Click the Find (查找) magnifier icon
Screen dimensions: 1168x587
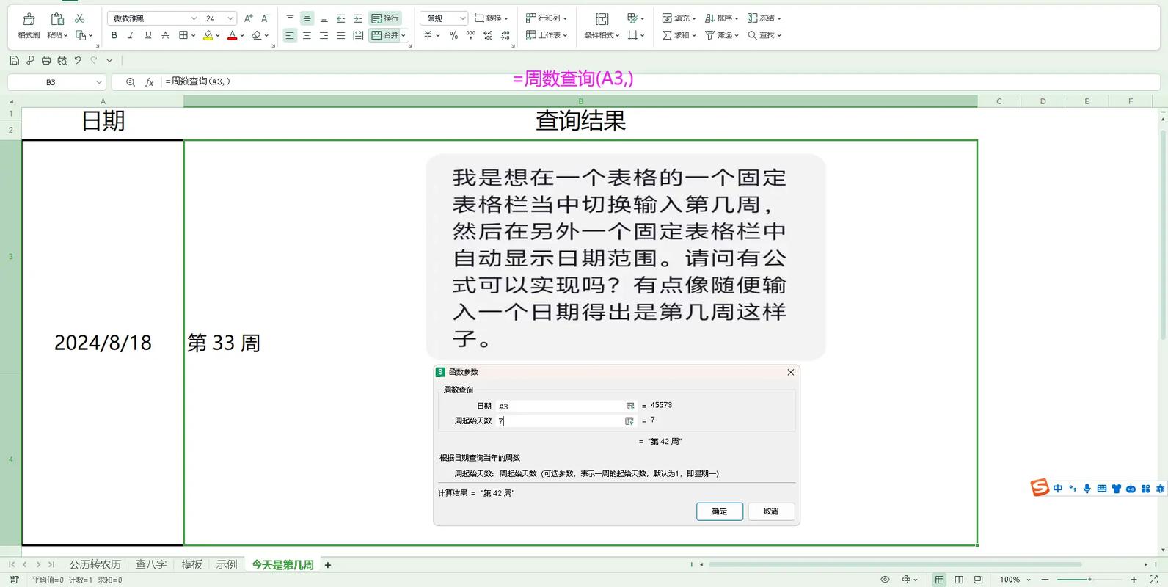752,35
